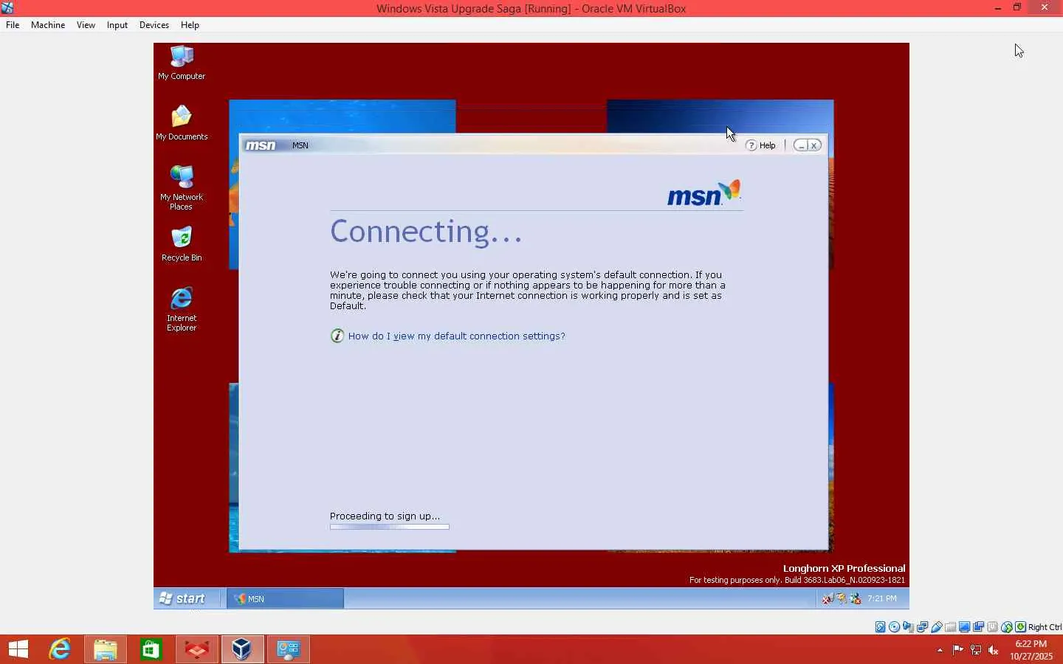Minimize the MSN connecting window

pyautogui.click(x=801, y=145)
